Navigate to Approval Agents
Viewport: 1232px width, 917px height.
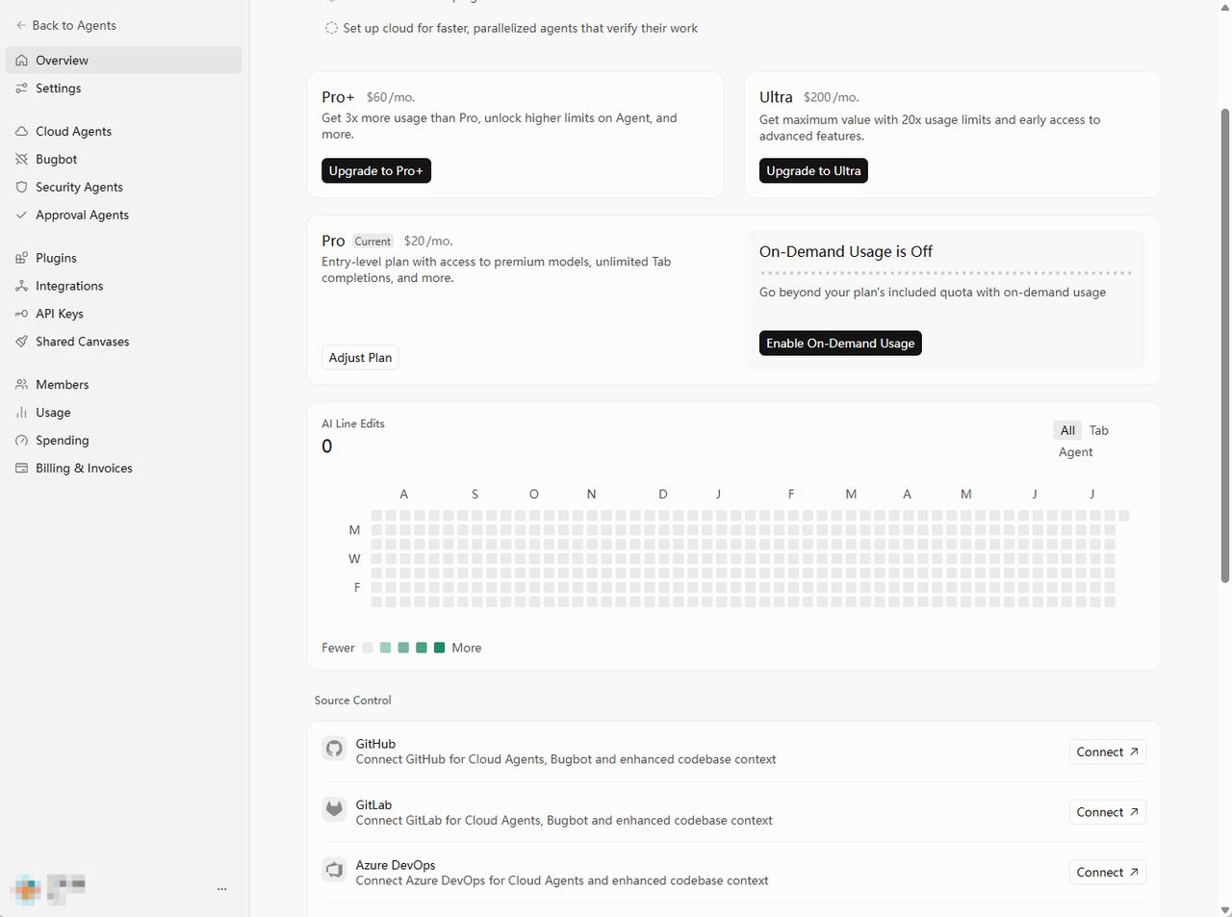[123, 215]
